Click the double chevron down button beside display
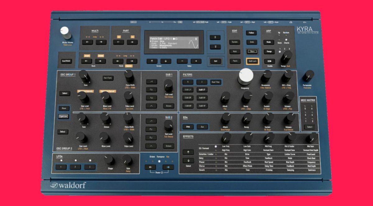The width and height of the screenshot is (373, 206). [215, 47]
